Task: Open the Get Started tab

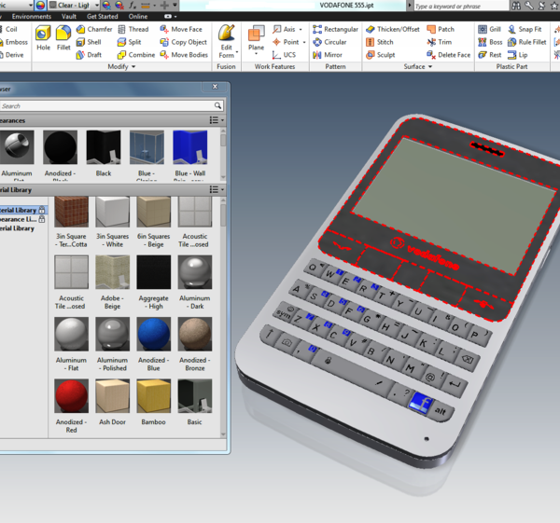Action: pos(102,17)
